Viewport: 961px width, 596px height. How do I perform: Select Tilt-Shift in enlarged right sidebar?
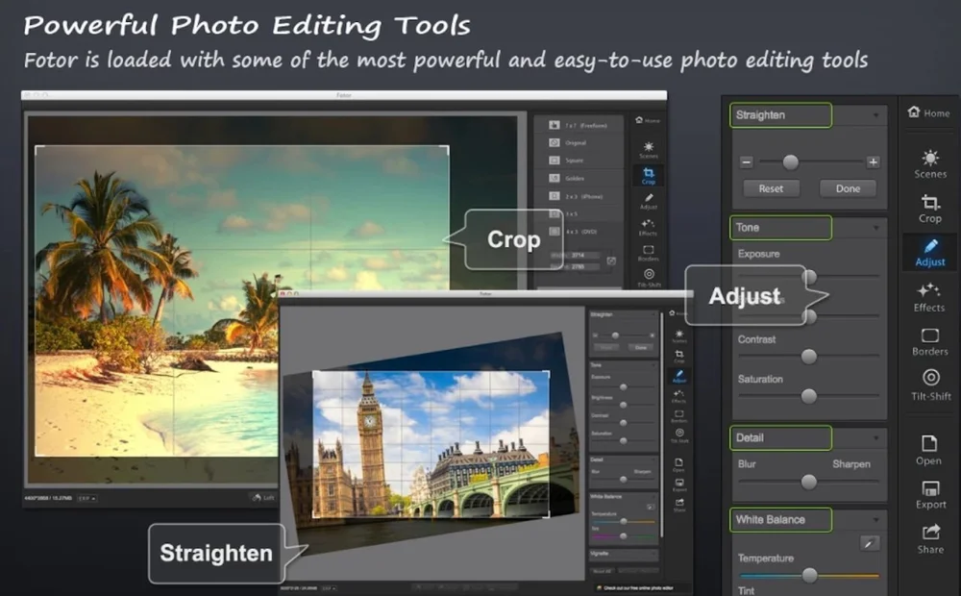click(x=931, y=385)
